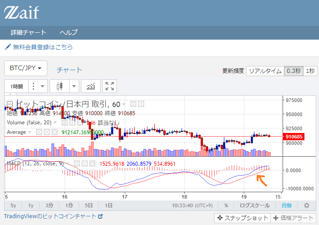Open the candlestick chart style button

pos(59,86)
